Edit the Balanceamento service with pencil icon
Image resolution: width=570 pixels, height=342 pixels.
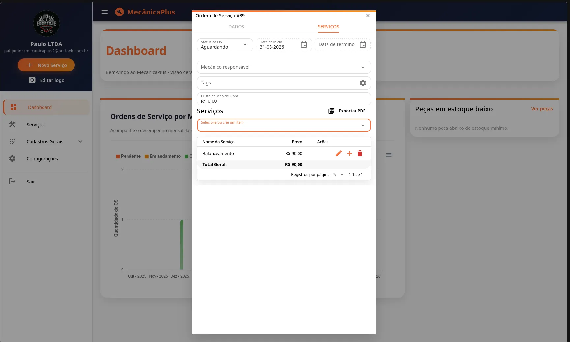[339, 153]
